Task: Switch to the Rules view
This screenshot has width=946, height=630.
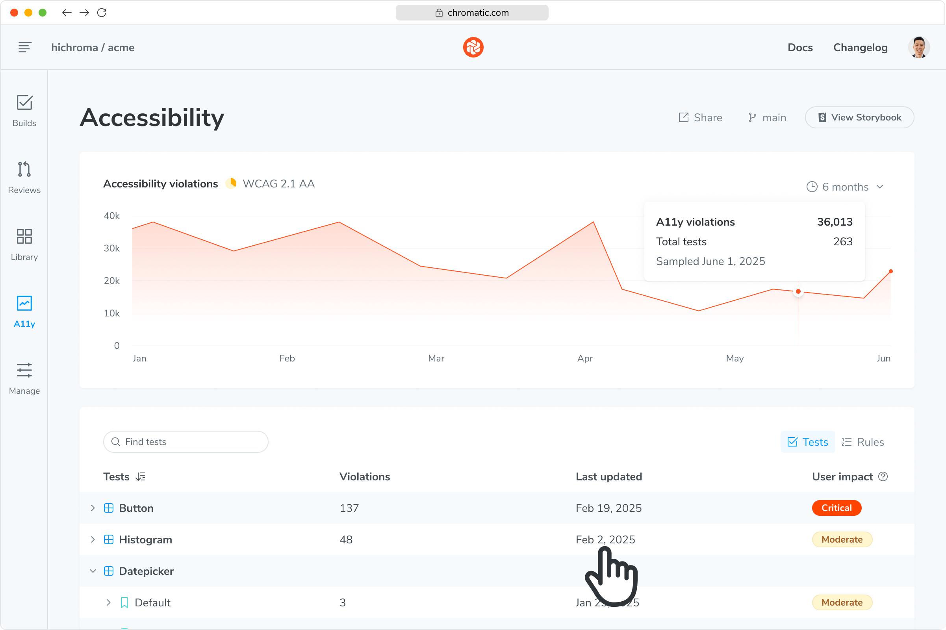Action: (863, 442)
